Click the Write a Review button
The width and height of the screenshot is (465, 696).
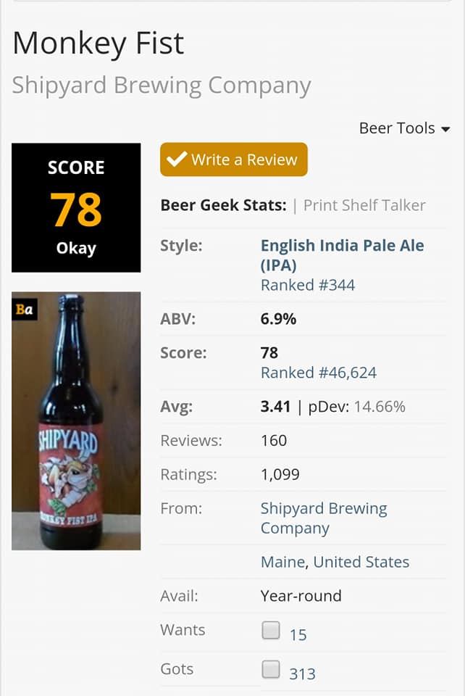[233, 159]
